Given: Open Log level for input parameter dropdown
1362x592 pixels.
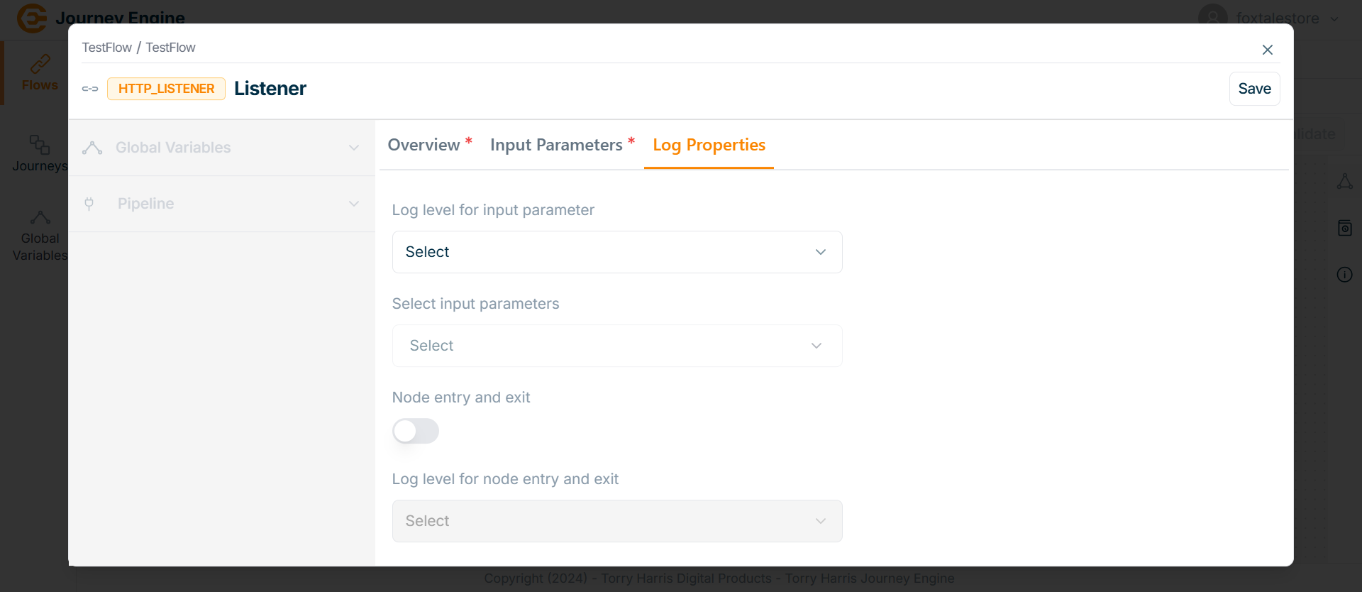Looking at the screenshot, I should point(616,252).
